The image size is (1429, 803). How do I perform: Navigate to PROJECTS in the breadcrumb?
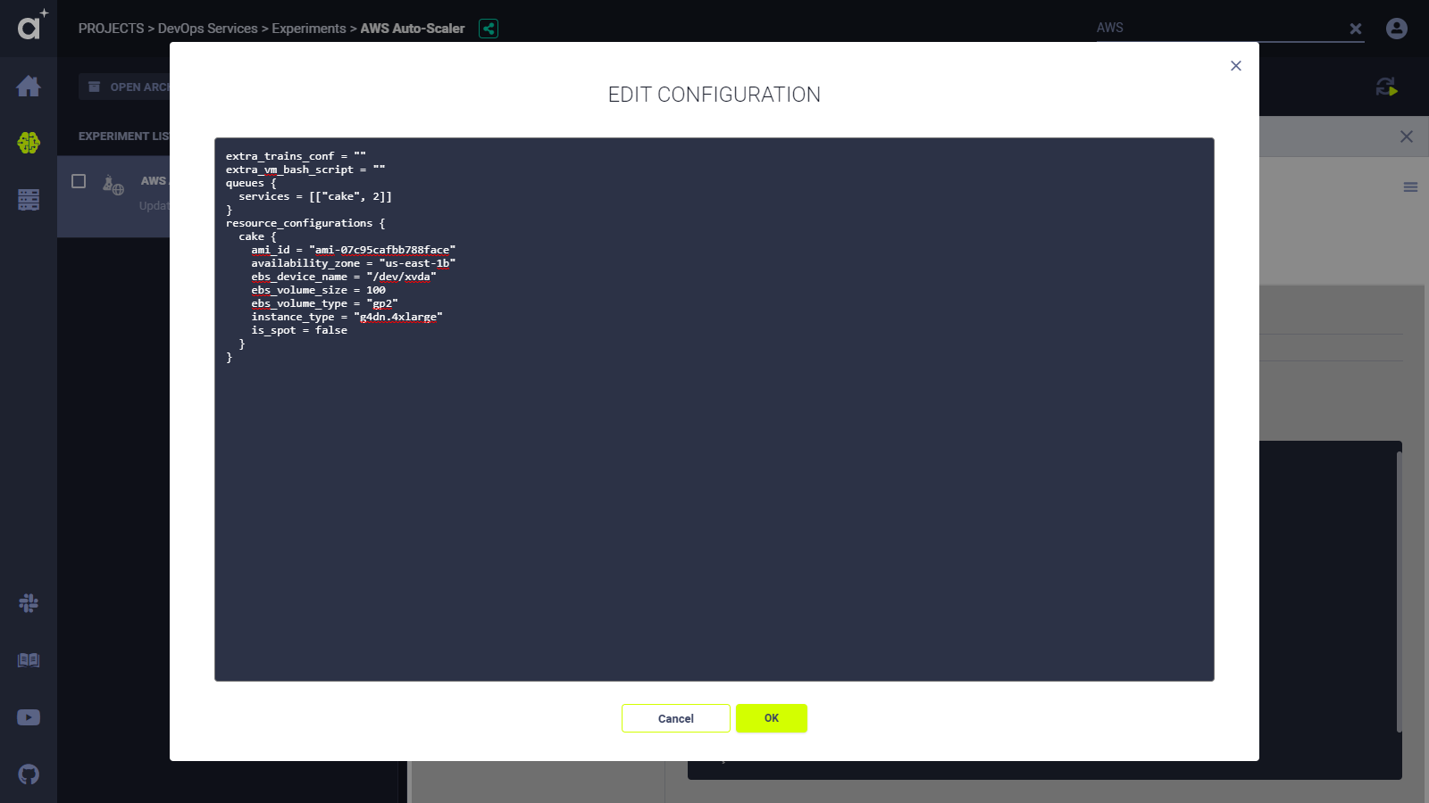(x=111, y=29)
